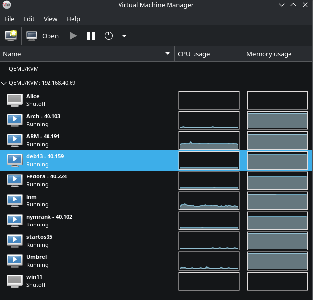The height and width of the screenshot is (300, 313).
Task: Run the selected virtual machine
Action: pyautogui.click(x=73, y=36)
